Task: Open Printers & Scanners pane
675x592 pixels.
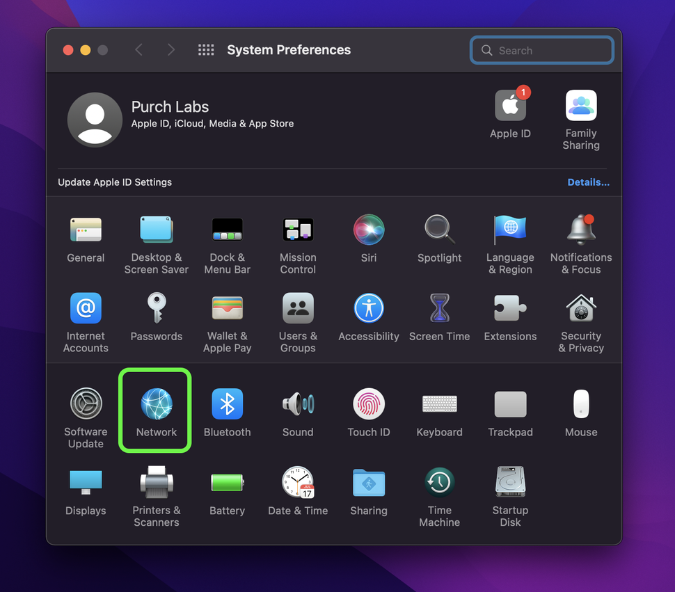Action: coord(157,497)
